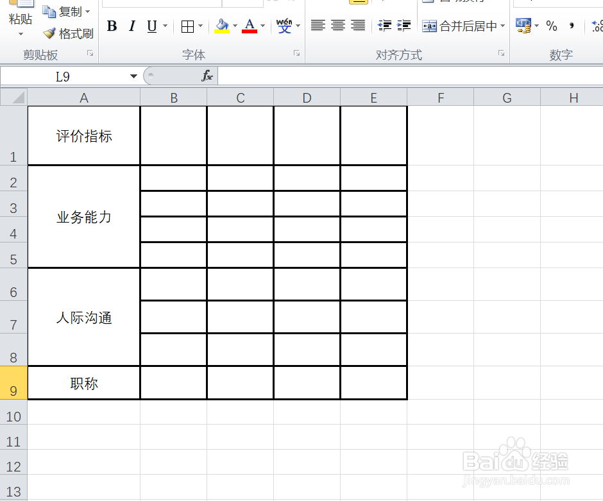Apply red font color
Viewport: 603px width, 501px height.
coord(250,26)
